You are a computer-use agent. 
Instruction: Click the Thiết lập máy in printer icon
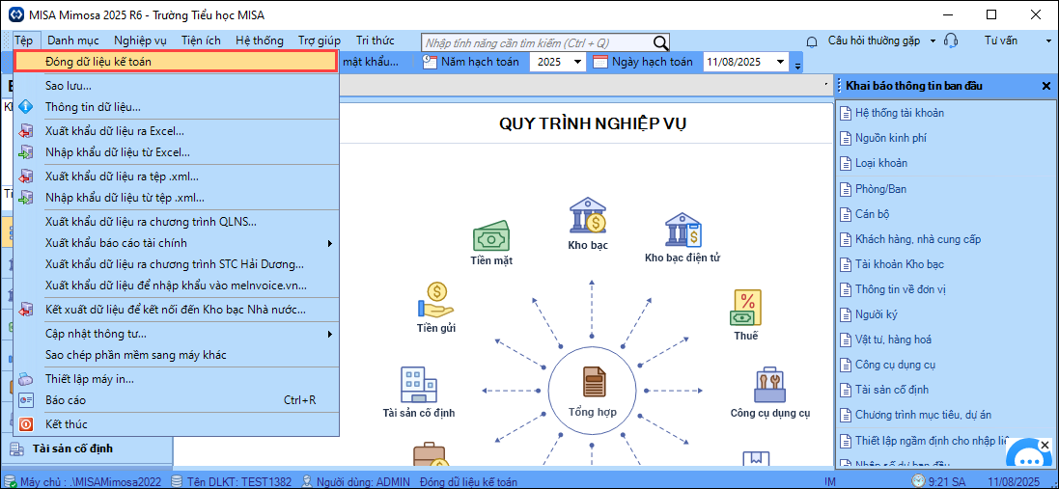[26, 378]
